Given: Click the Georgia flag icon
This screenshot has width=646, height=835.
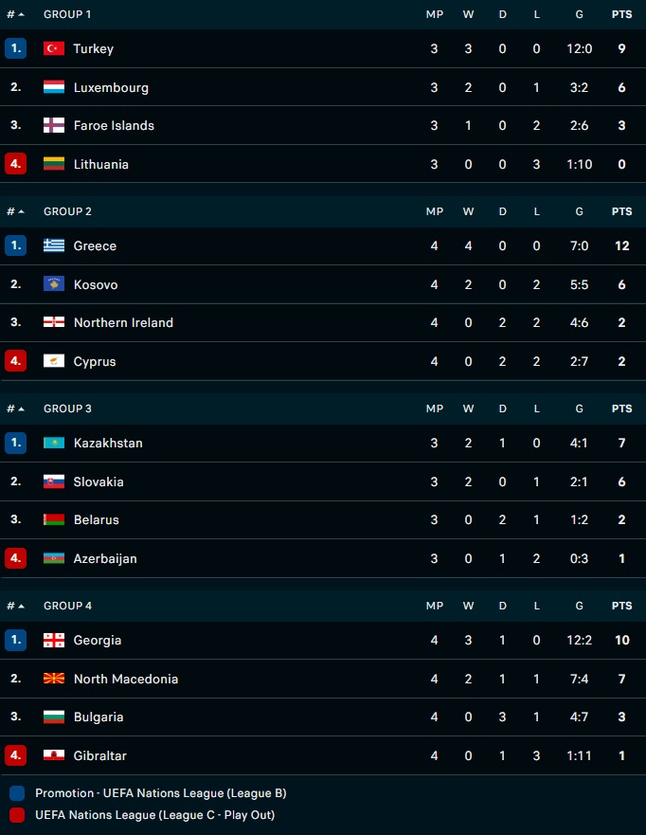Looking at the screenshot, I should 54,640.
